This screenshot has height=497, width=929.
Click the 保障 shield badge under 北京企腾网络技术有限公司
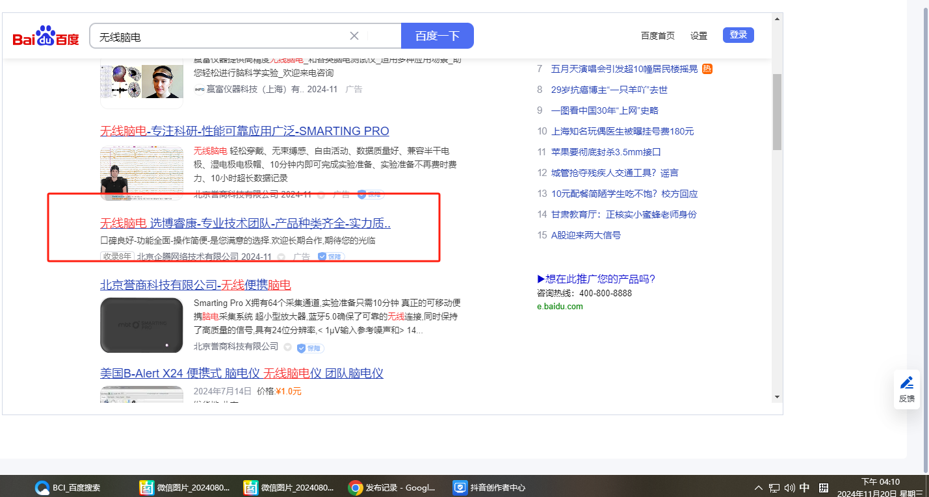pos(331,257)
